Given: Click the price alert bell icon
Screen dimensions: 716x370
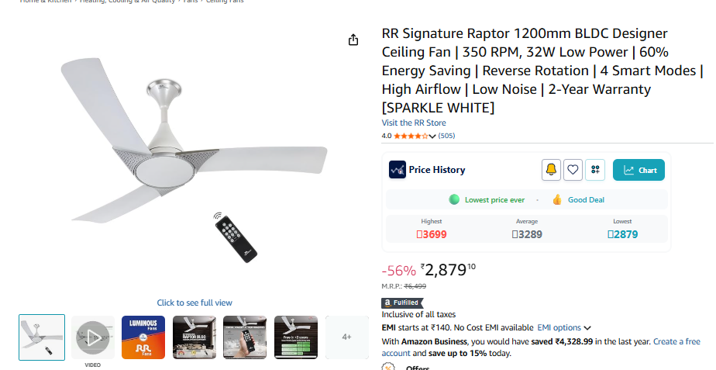Looking at the screenshot, I should [551, 170].
